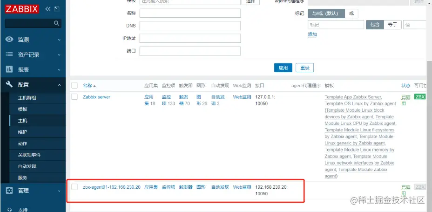The width and height of the screenshot is (432, 212).
Task: Focus the sidebar search field
Action: point(33,23)
